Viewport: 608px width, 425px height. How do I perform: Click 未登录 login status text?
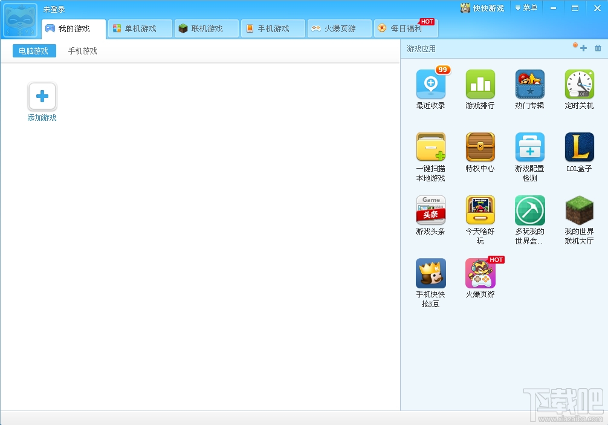tap(54, 9)
